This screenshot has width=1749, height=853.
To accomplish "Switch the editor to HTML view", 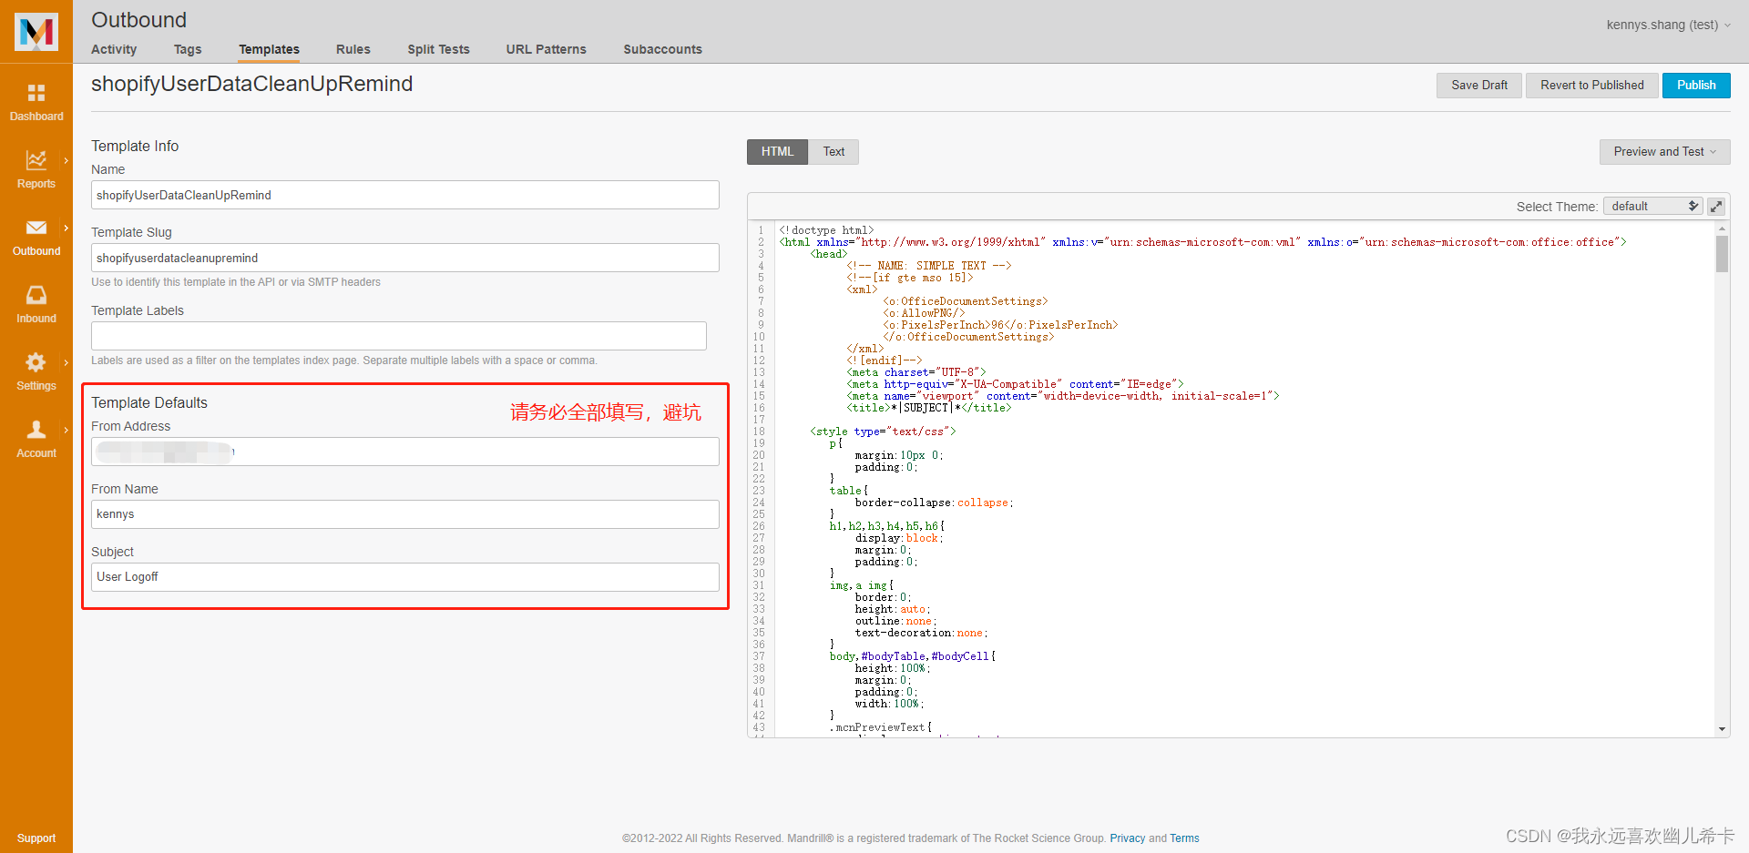I will click(x=776, y=151).
